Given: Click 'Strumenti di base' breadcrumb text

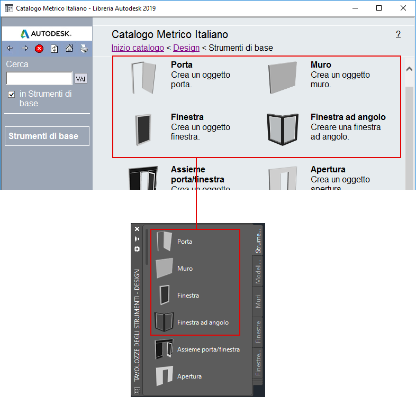Looking at the screenshot, I should click(x=241, y=48).
